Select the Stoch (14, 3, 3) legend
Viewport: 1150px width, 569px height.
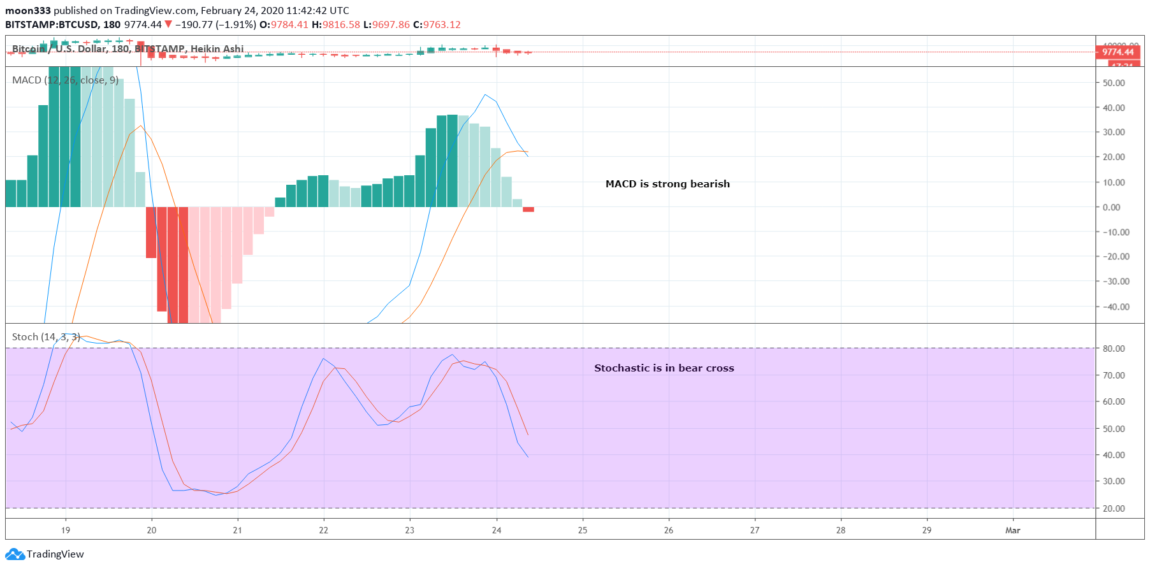46,336
